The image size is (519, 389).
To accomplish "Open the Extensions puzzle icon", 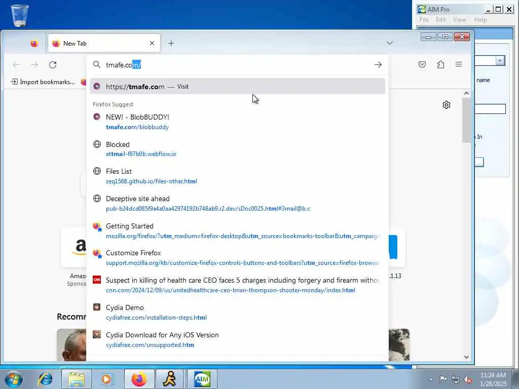I will [x=440, y=64].
